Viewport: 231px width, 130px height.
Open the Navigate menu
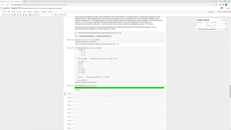37,12
